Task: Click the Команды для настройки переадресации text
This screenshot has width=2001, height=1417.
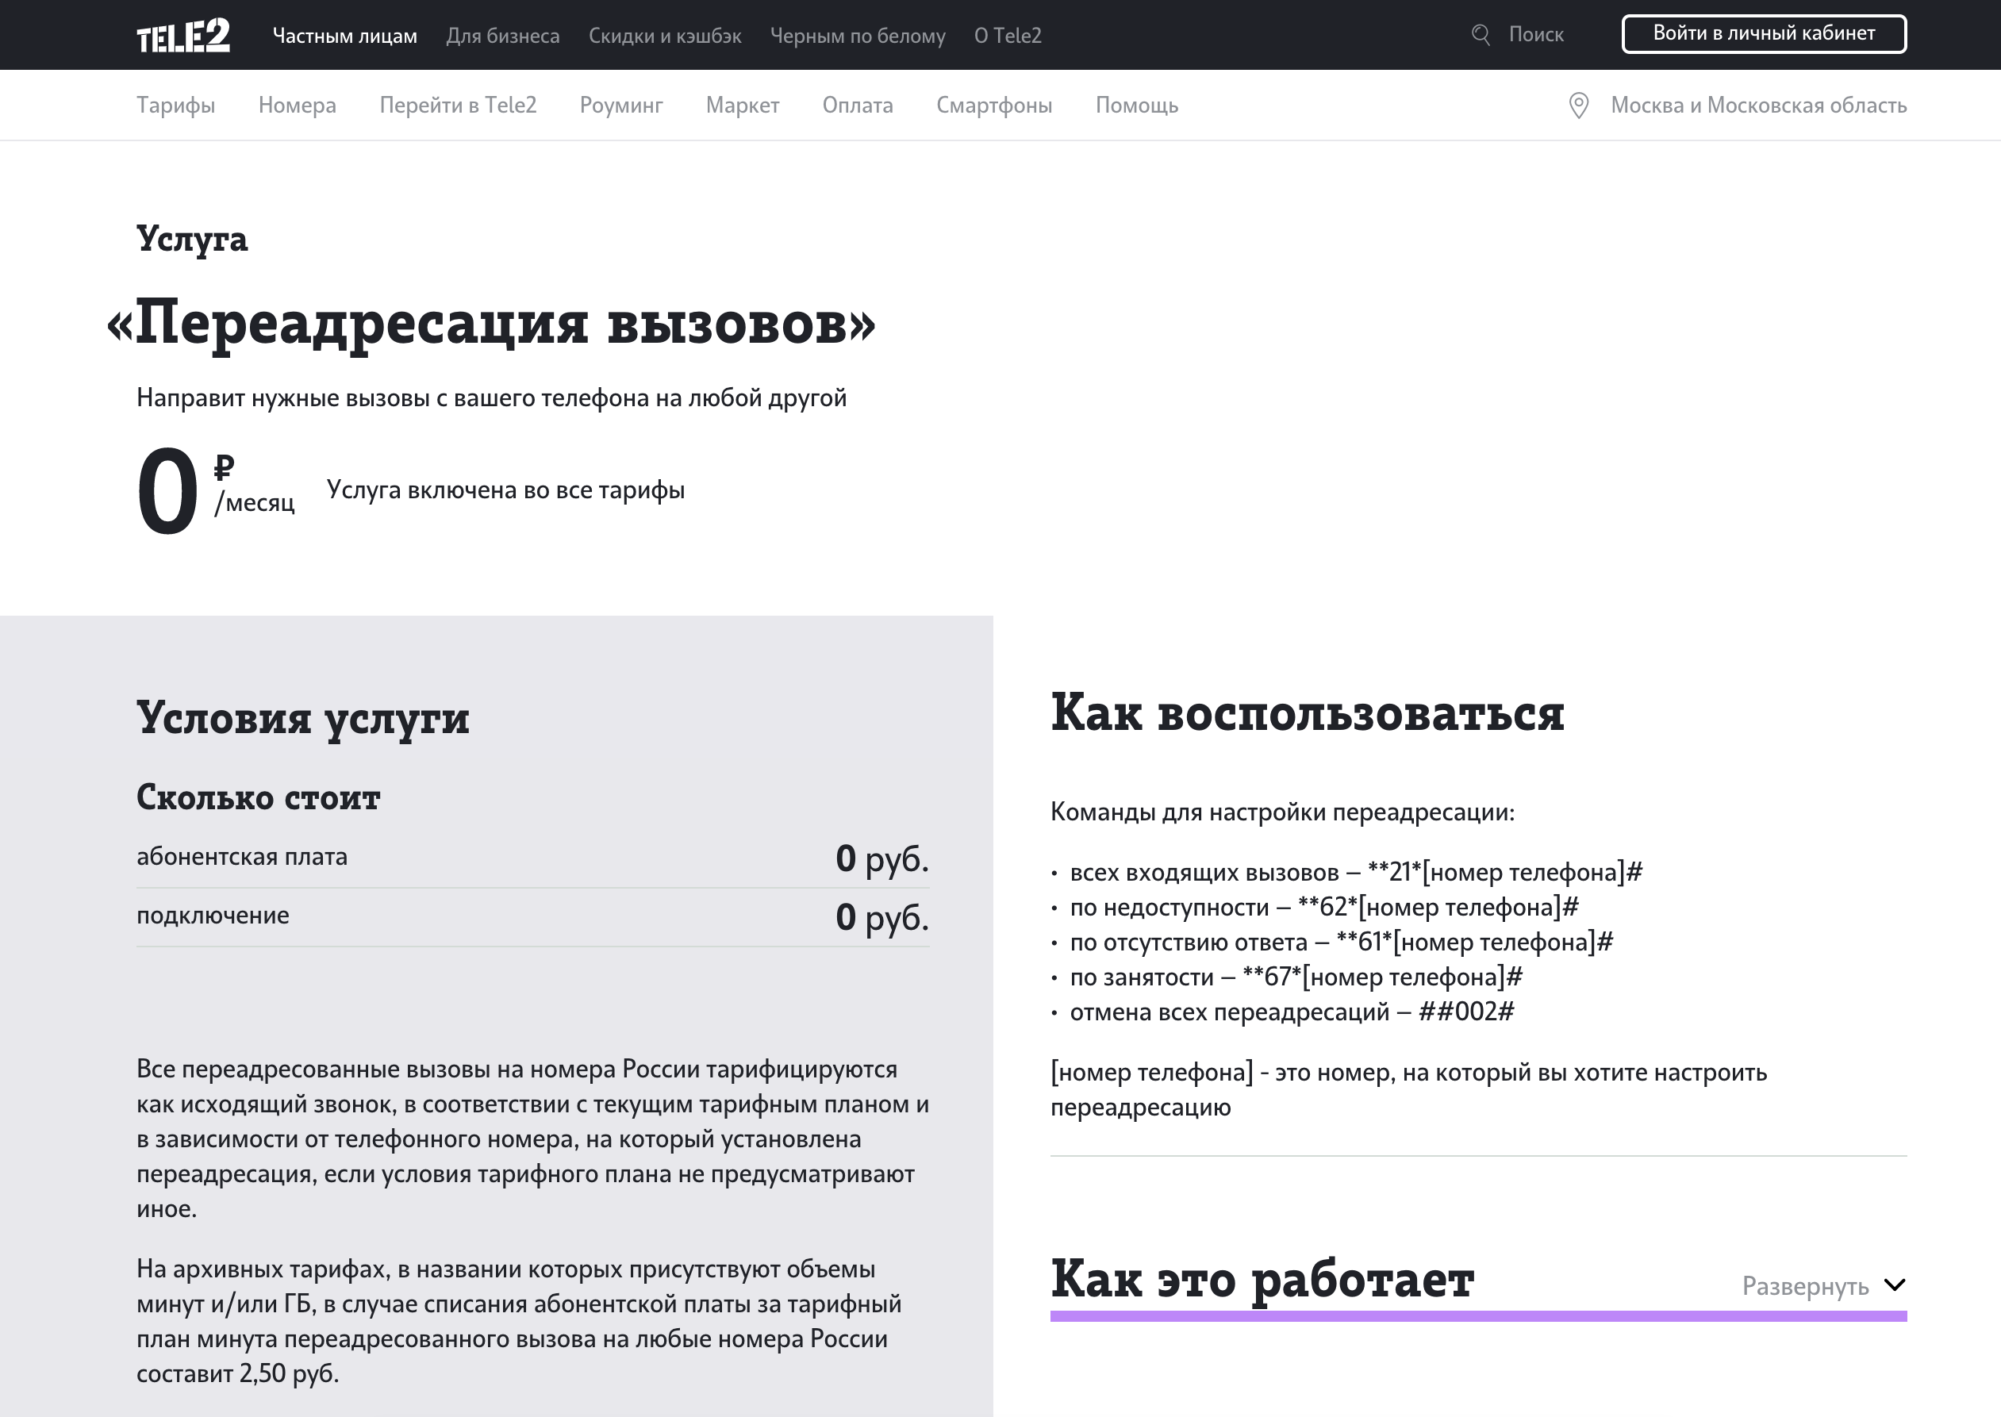Action: (1283, 812)
